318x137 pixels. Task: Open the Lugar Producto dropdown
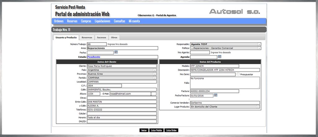[225, 107]
